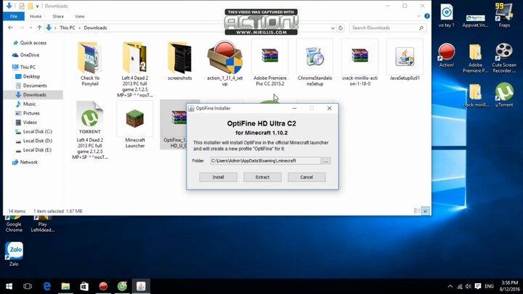Select the OptiFine jar file in Downloads
This screenshot has height=294, width=523.
(x=174, y=125)
